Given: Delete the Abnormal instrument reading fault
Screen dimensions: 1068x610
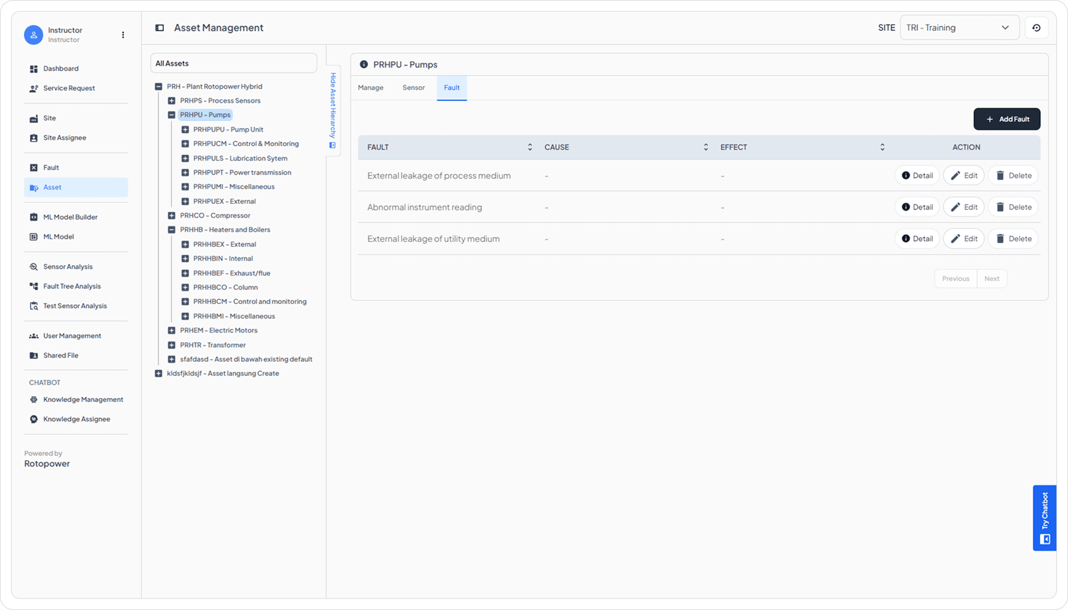Looking at the screenshot, I should point(1013,207).
